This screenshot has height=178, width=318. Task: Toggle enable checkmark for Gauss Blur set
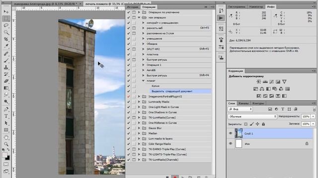[128, 128]
